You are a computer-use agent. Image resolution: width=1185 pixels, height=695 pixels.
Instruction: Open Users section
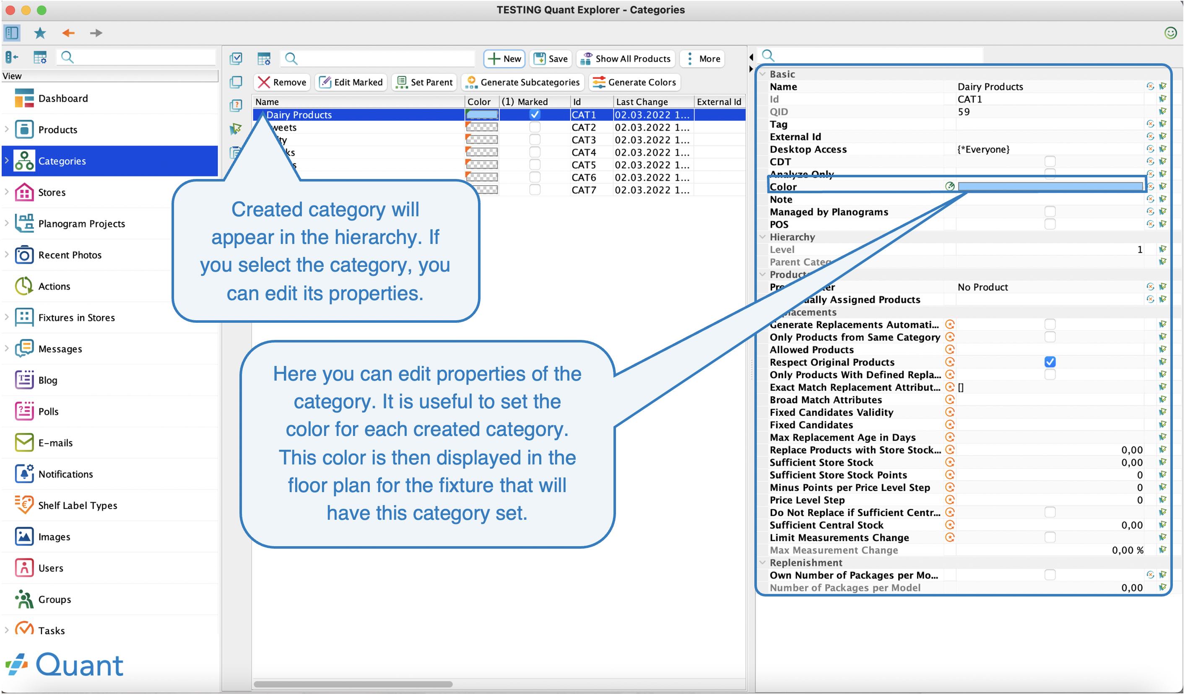point(50,568)
